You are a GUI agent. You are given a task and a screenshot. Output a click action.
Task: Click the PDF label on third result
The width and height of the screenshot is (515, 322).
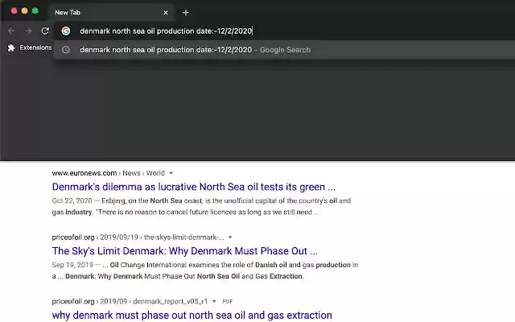click(227, 301)
